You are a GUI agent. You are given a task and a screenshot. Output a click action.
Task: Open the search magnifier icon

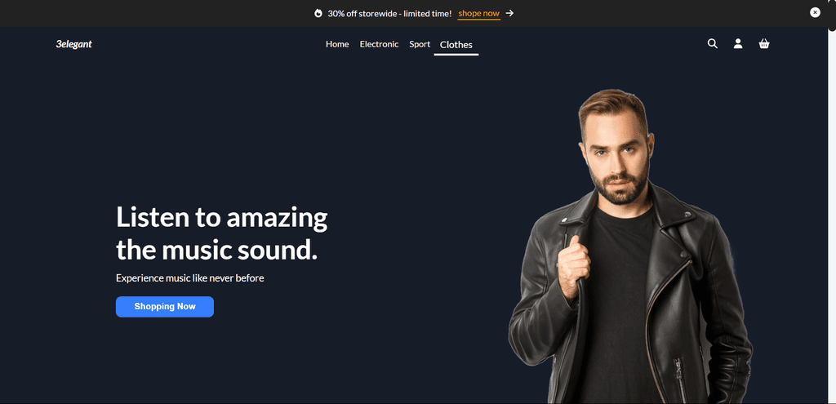(x=712, y=44)
